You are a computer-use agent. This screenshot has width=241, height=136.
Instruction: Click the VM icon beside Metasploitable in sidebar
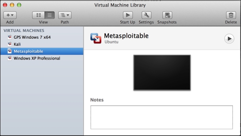(10, 51)
